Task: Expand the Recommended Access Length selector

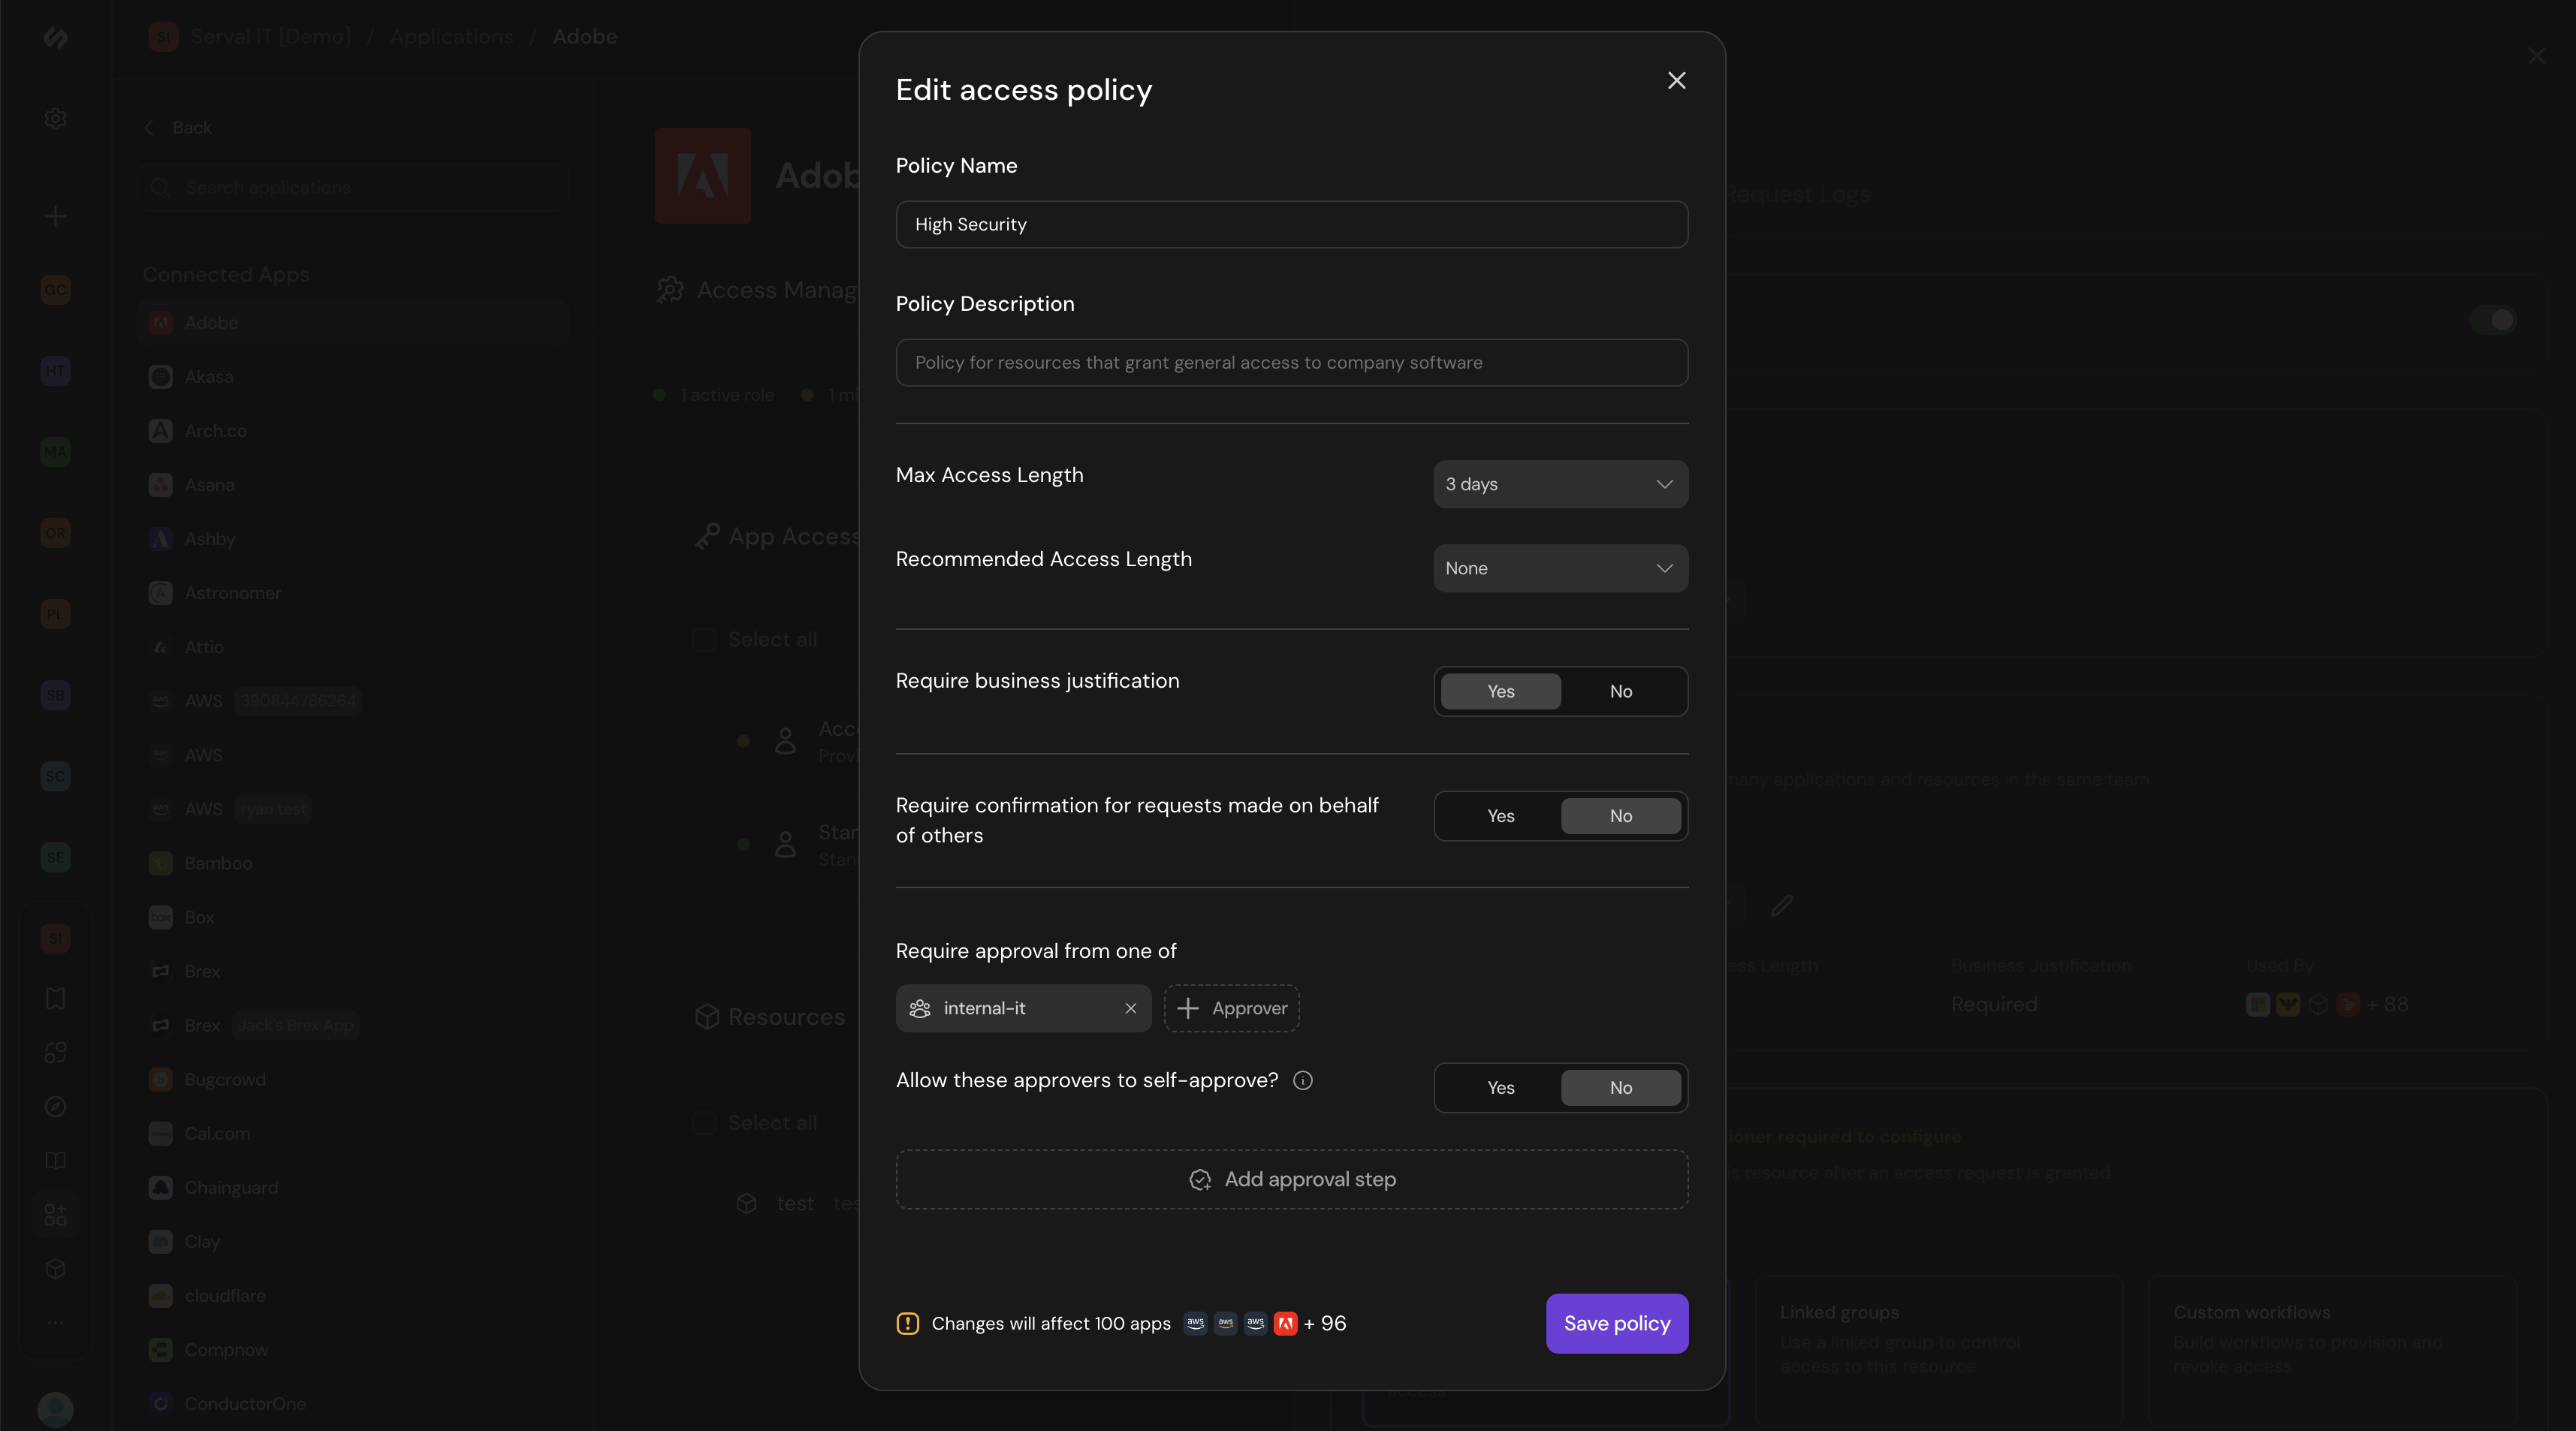Action: (1559, 568)
